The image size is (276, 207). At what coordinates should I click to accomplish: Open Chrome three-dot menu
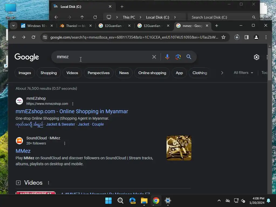tap(266, 37)
